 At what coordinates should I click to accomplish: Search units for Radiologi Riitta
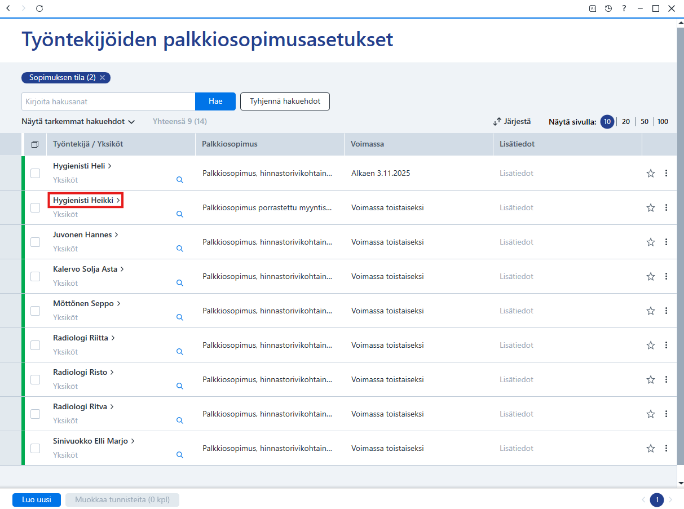tap(180, 352)
